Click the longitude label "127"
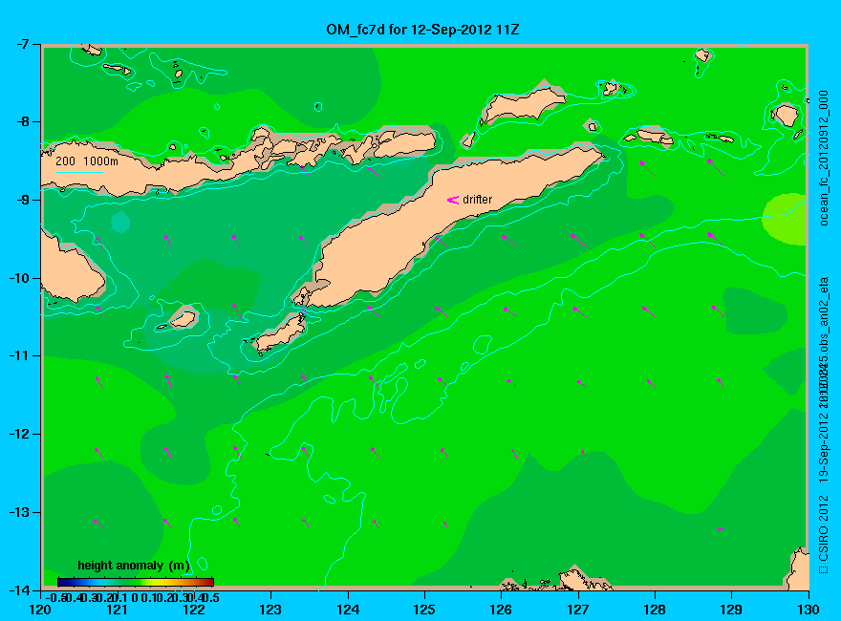This screenshot has width=841, height=621. (577, 610)
